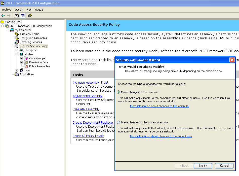Viewport: 239px width, 176px height.
Task: Open 'More information about changes to this computer'
Action: pyautogui.click(x=160, y=106)
